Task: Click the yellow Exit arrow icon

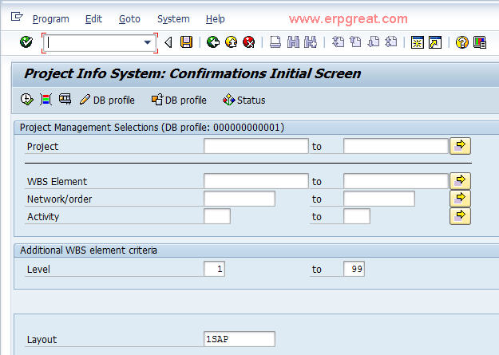Action: tap(231, 42)
